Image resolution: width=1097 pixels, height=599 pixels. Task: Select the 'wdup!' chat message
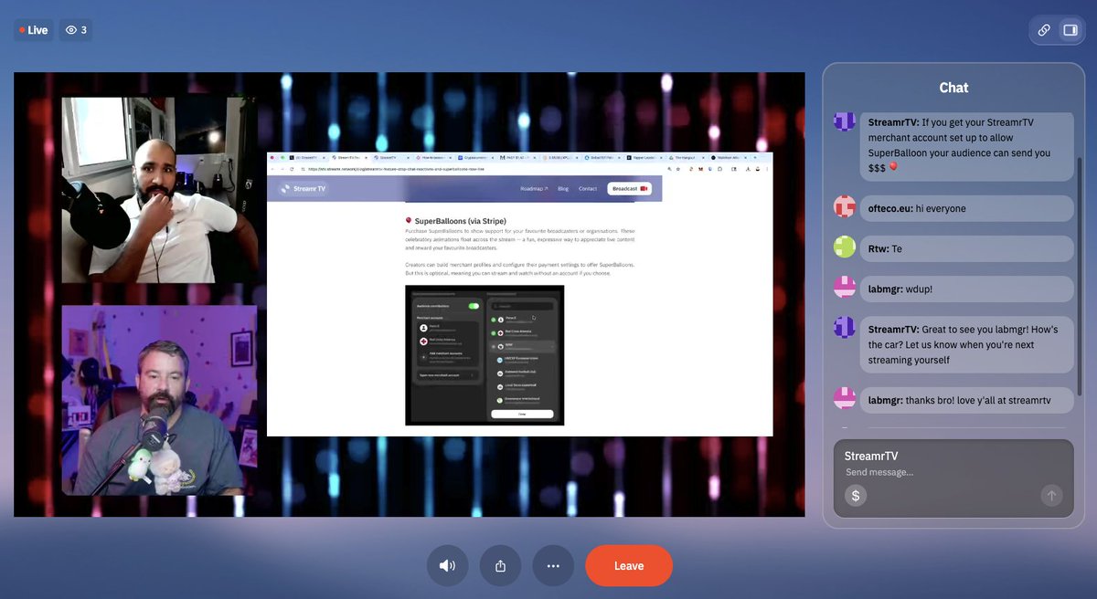tap(966, 289)
